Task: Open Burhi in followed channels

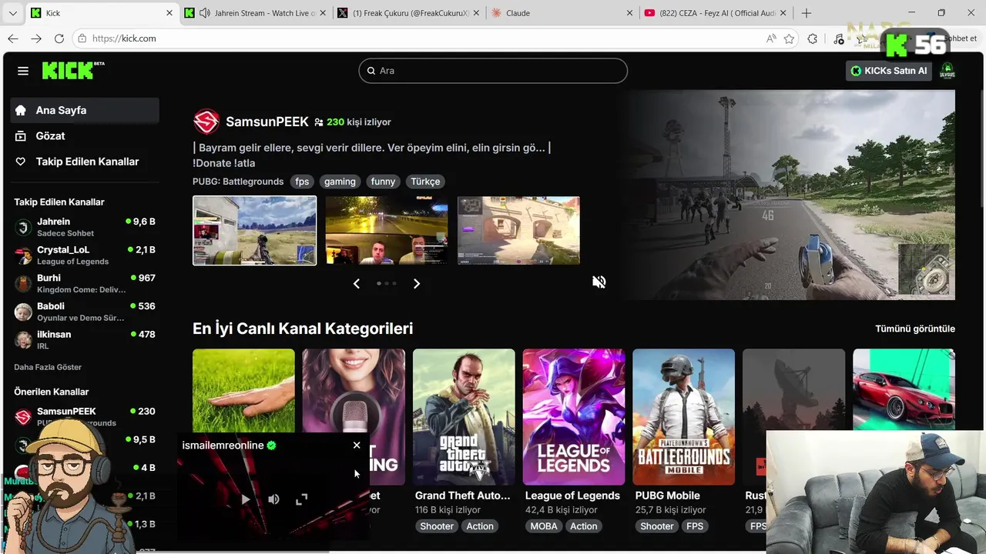Action: pos(85,283)
